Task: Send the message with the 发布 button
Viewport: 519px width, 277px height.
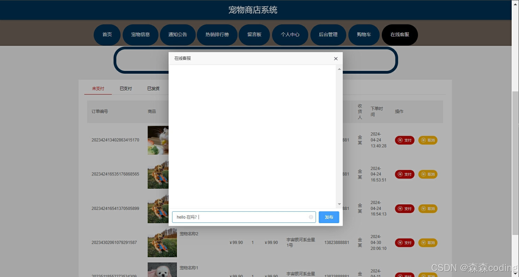Action: point(329,217)
